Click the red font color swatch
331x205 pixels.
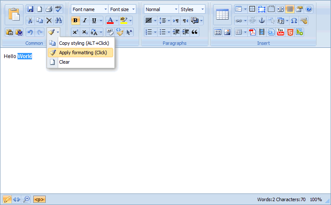coord(110,20)
